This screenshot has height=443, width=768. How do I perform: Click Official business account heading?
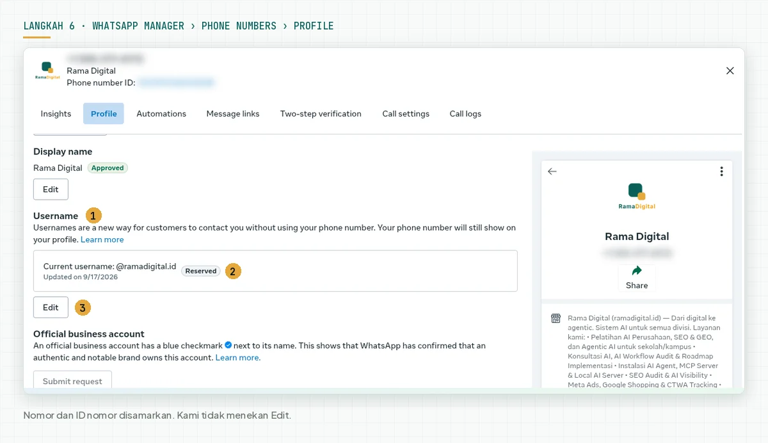click(x=89, y=334)
